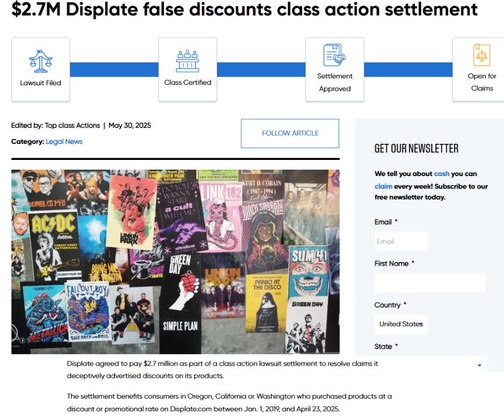The width and height of the screenshot is (504, 417).
Task: Select the Settlement Approved step label
Action: pos(335,83)
